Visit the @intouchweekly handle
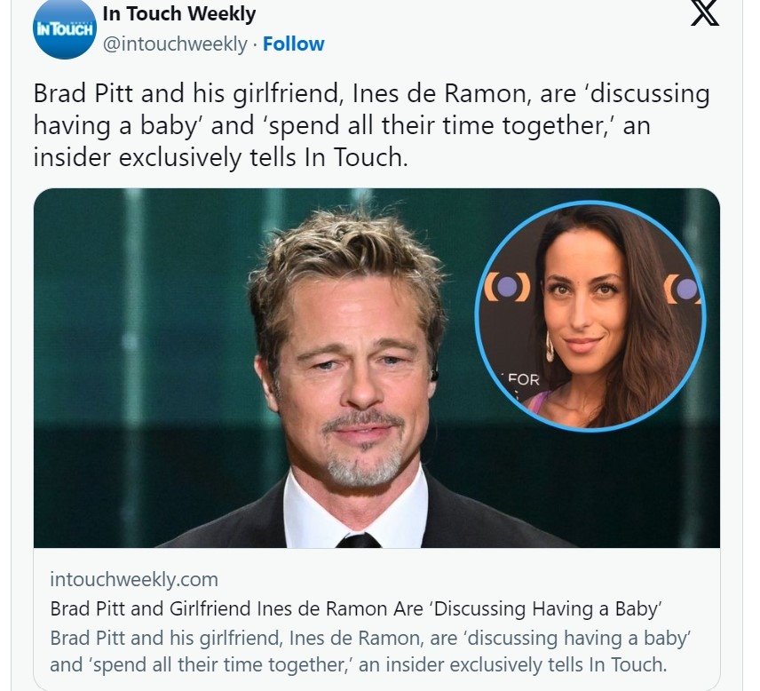Screen dimensions: 760x691 pyautogui.click(x=175, y=44)
